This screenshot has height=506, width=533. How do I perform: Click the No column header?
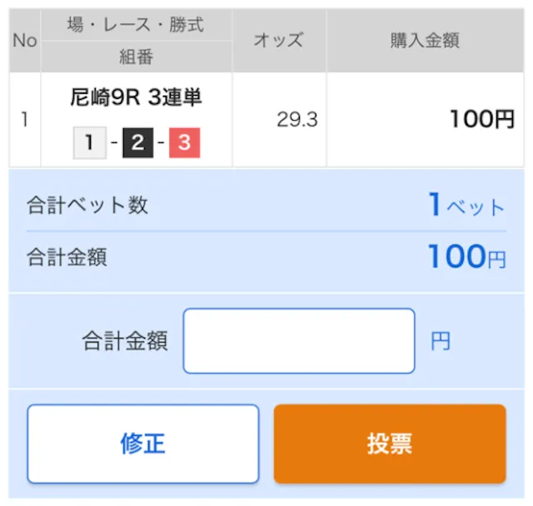pos(25,40)
